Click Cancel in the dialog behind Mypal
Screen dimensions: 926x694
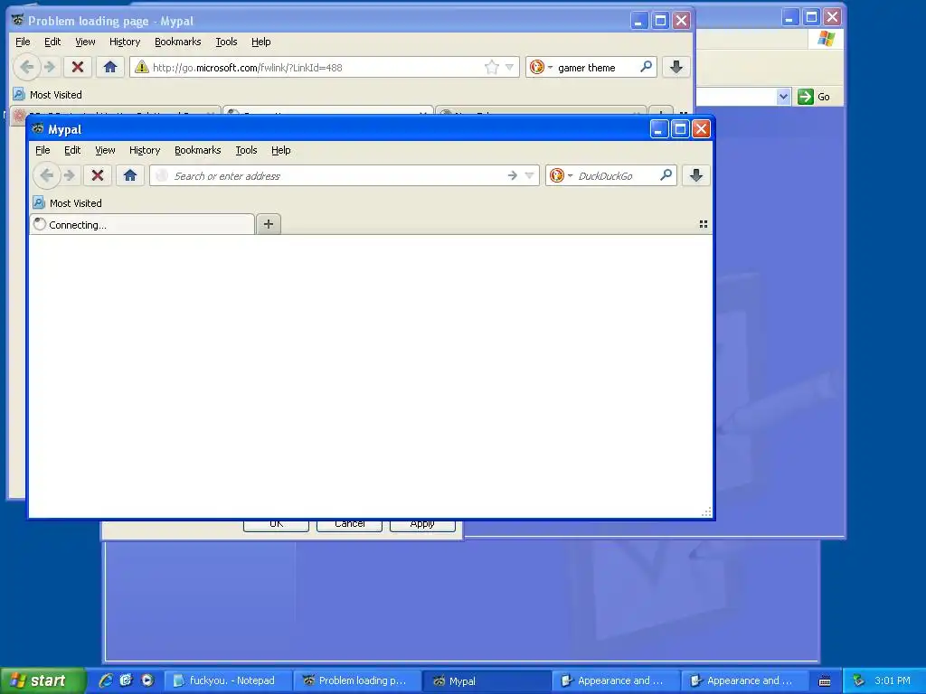pyautogui.click(x=349, y=525)
